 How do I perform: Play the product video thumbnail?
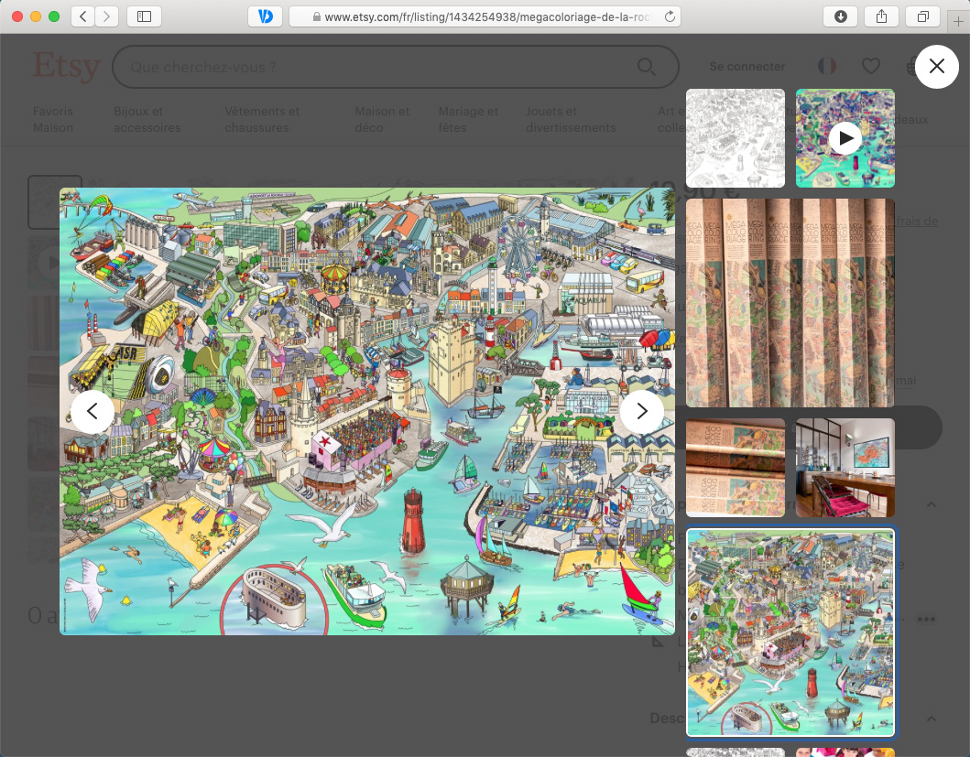(x=845, y=138)
